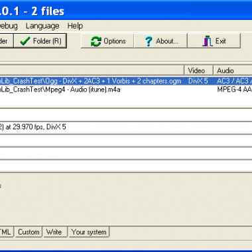The height and width of the screenshot is (252, 252).
Task: Open the Language menu
Action: click(x=42, y=26)
